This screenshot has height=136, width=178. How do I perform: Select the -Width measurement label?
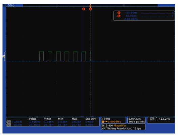(x=17, y=125)
